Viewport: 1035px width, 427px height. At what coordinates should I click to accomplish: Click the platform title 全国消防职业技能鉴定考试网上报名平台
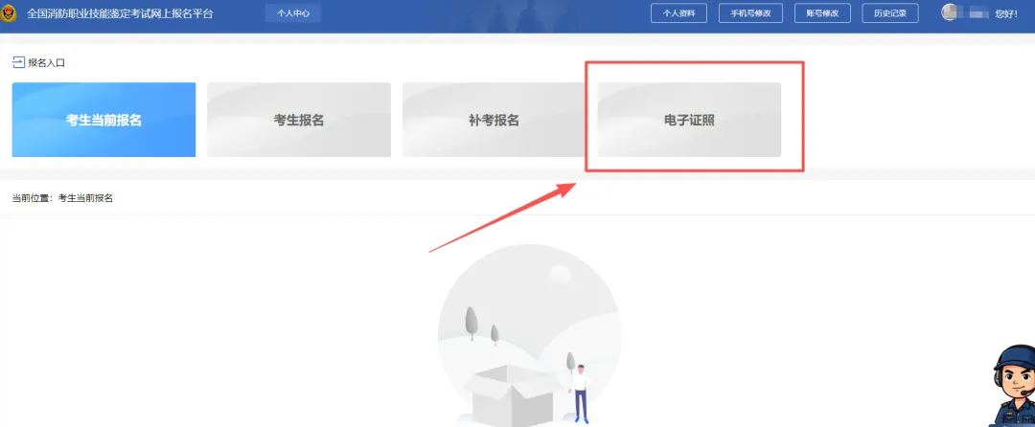(120, 13)
